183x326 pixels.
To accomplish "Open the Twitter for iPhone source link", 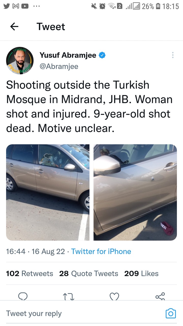I will [101, 252].
